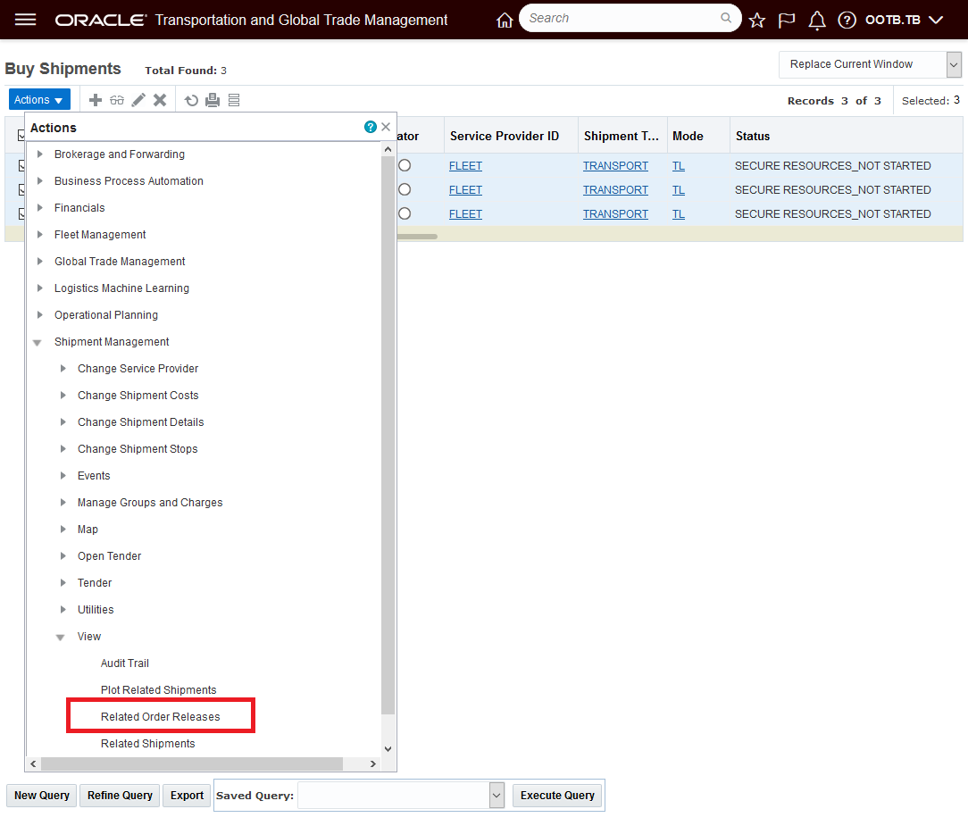The height and width of the screenshot is (826, 968).
Task: Sort by Service Provider ID column
Action: [505, 136]
